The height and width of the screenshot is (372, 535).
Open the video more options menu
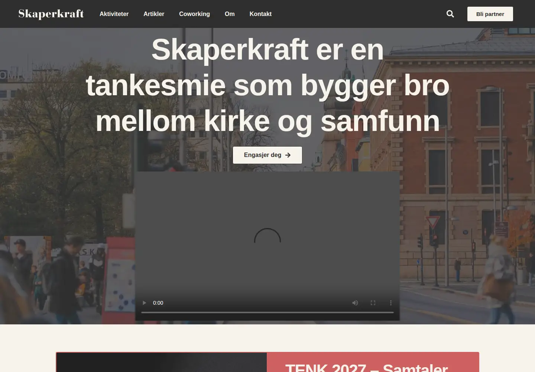pos(390,303)
